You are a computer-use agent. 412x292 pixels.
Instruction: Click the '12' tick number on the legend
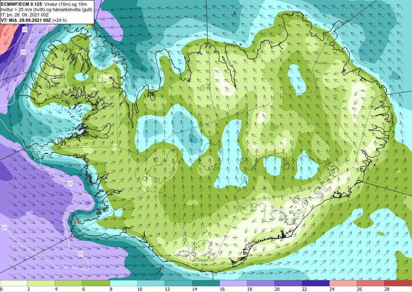coord(167,289)
